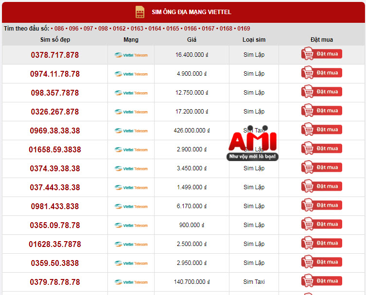This screenshot has width=366, height=295.
Task: Open sim number 0355.09.78.78
Action: point(55,225)
